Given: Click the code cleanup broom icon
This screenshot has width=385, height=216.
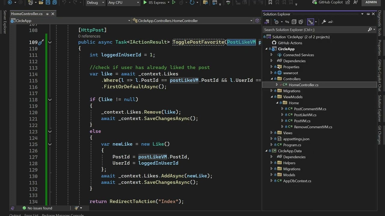Looking at the screenshot, I should [x=76, y=208].
